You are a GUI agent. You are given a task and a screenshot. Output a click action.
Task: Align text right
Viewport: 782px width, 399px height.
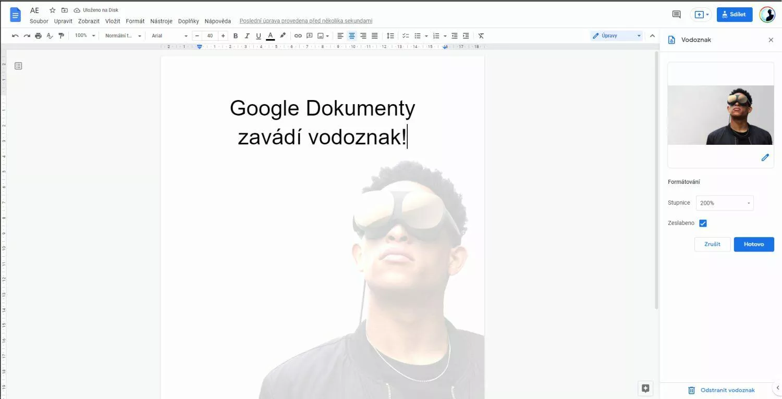click(x=363, y=36)
